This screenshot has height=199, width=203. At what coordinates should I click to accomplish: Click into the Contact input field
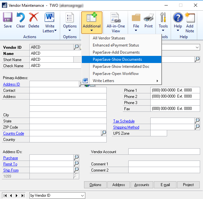tap(68, 90)
